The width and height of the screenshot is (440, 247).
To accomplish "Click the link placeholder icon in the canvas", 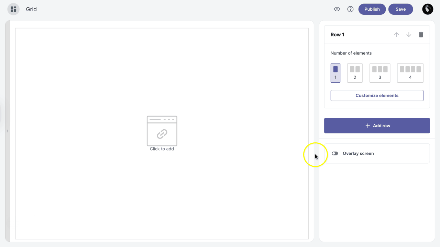I will pyautogui.click(x=162, y=131).
